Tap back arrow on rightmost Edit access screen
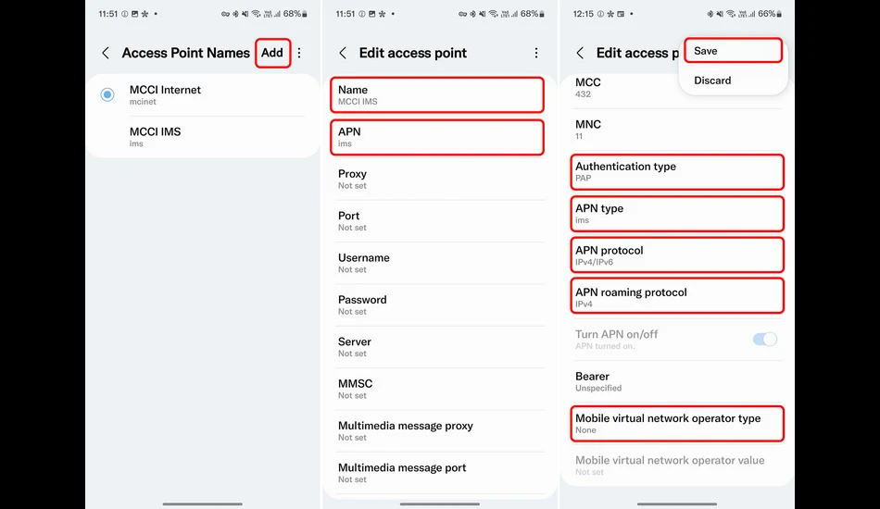Image resolution: width=880 pixels, height=509 pixels. (580, 53)
